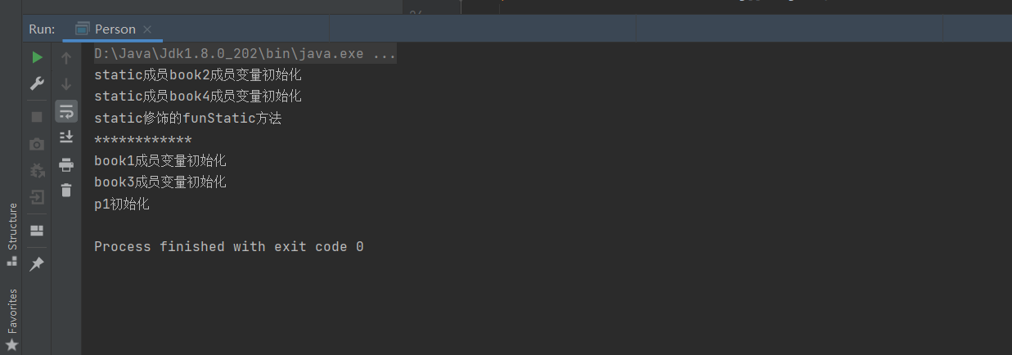The image size is (1012, 355).
Task: Open run configuration wrench settings
Action: [x=37, y=83]
